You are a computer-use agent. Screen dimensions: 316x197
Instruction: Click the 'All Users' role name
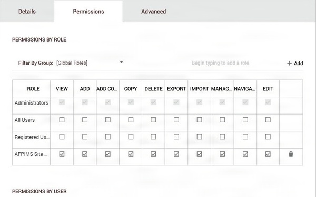[25, 120]
